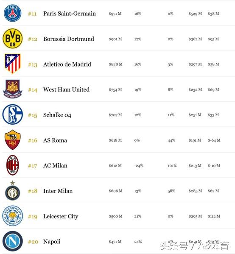
Task: Click the Borussia Dortmund BVB crest
Action: (x=12, y=39)
